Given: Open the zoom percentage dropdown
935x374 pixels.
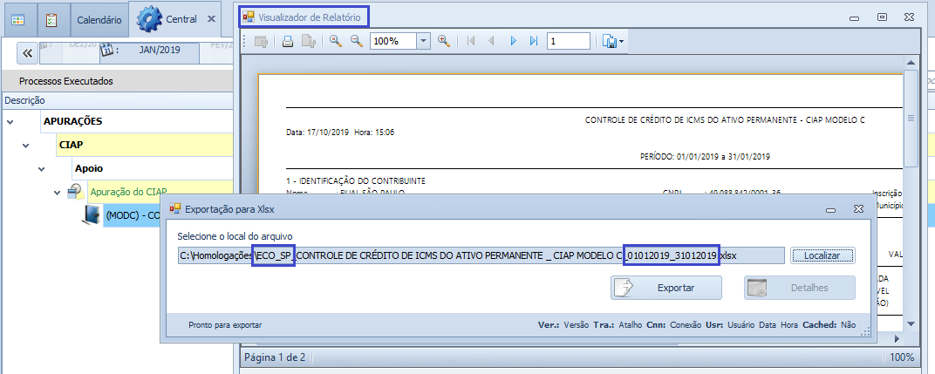Looking at the screenshot, I should coord(423,41).
